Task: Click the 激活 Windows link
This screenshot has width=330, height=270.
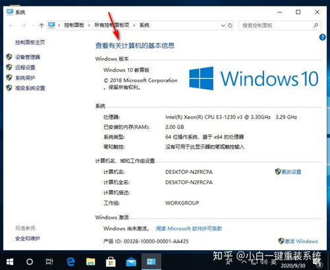Action: pyautogui.click(x=301, y=241)
